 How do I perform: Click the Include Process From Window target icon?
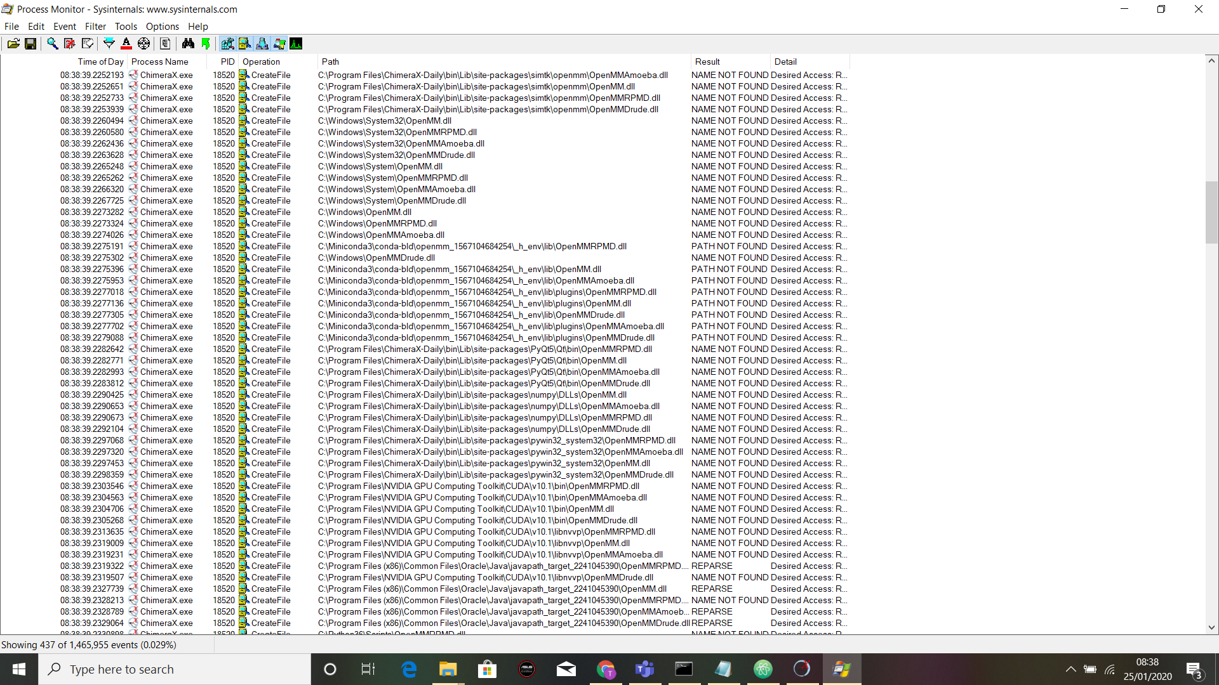[x=144, y=44]
